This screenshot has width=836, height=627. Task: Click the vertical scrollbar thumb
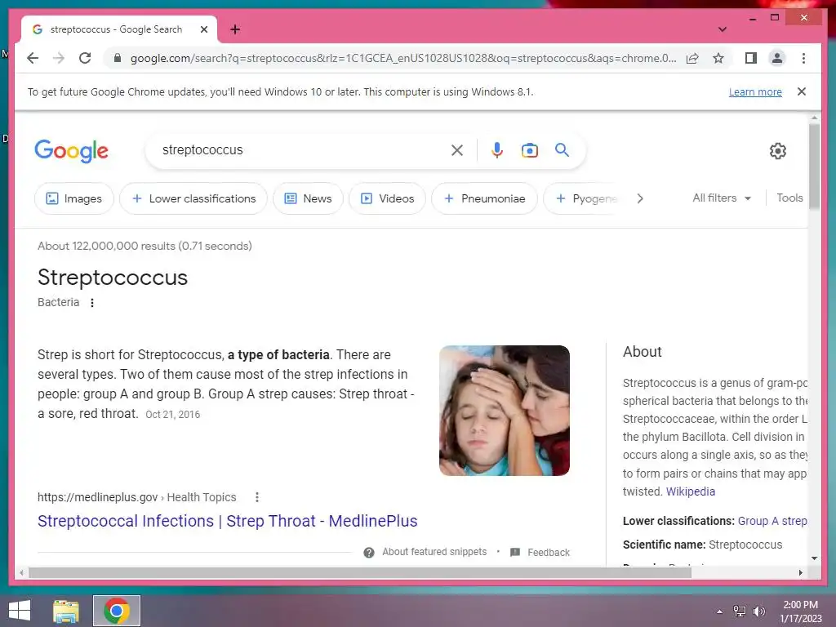point(814,167)
